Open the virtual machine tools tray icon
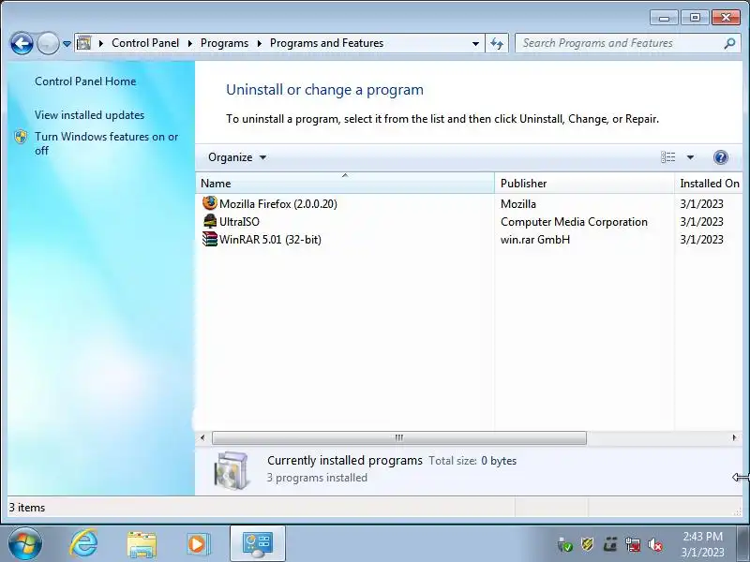Image resolution: width=750 pixels, height=562 pixels. point(610,544)
